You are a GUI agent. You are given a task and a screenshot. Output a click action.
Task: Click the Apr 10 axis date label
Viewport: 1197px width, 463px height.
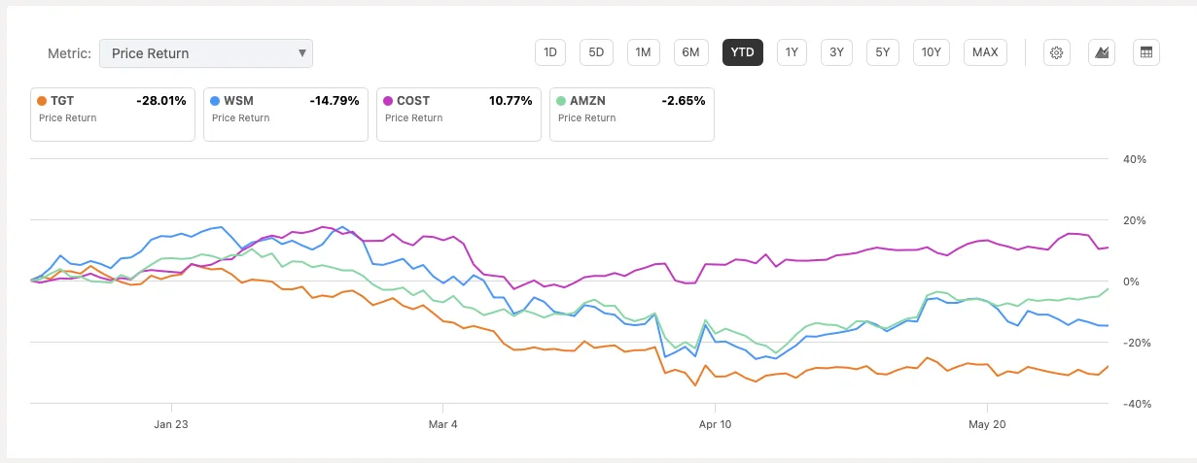[x=715, y=423]
